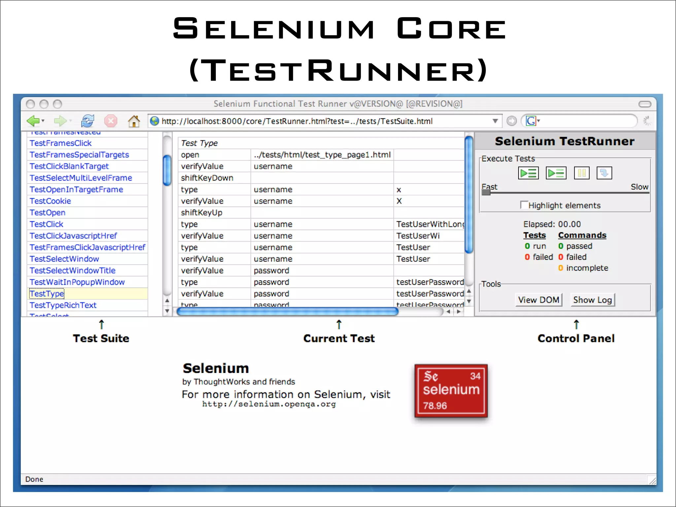Open the TestClickBlankTarget test
Image resolution: width=676 pixels, height=507 pixels.
69,166
